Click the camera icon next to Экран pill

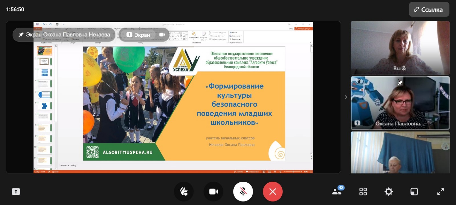(x=162, y=35)
